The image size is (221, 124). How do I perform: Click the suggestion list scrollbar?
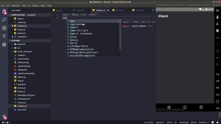coord(120,34)
